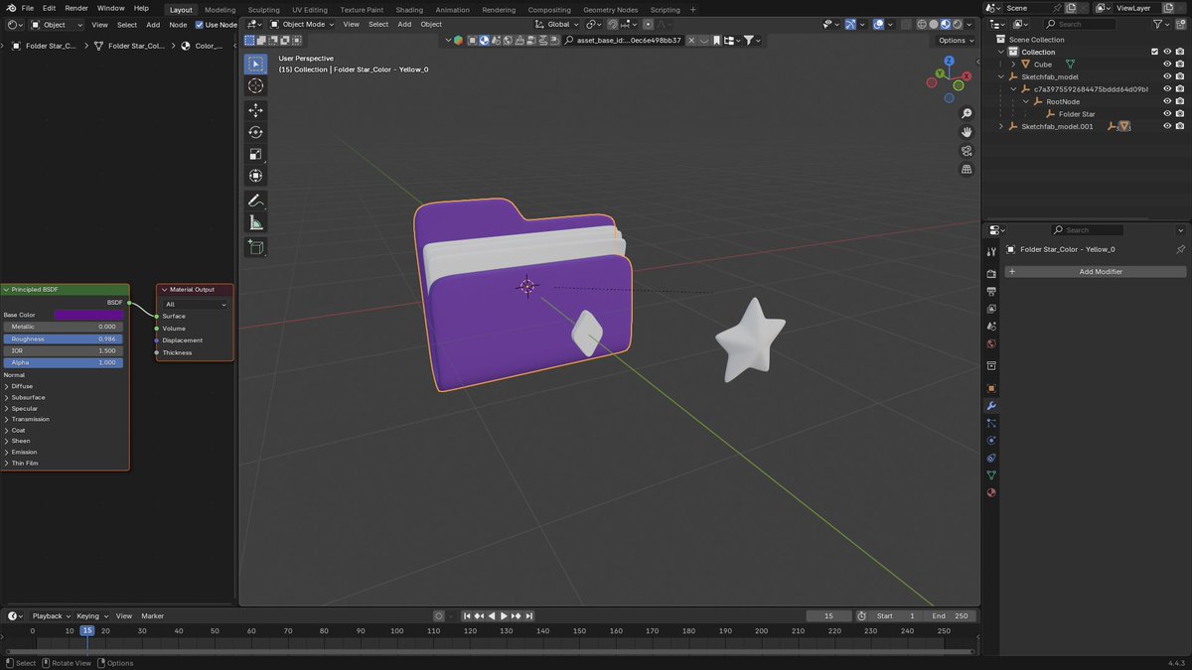Open the Global transform orientation dropdown
The width and height of the screenshot is (1192, 670).
(553, 24)
